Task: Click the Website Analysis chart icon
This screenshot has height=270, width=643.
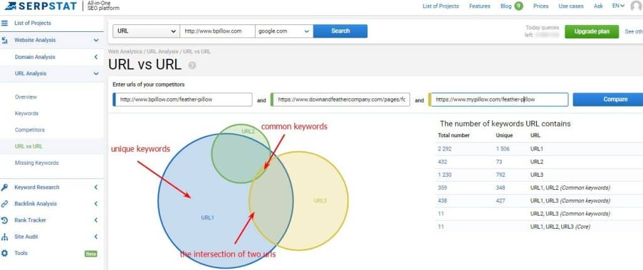Action: click(x=5, y=40)
